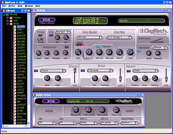
Task: Click the Master Level knob
Action: (x=116, y=110)
